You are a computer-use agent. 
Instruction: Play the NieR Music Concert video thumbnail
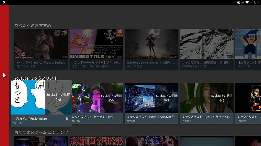click(x=151, y=44)
